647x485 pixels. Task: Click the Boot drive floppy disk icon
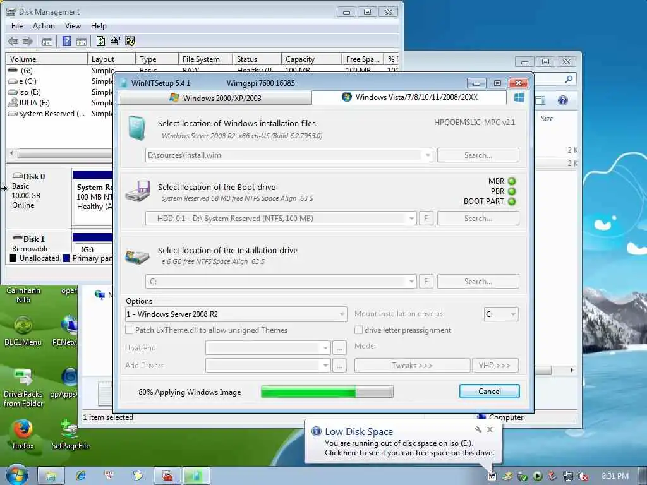(138, 191)
